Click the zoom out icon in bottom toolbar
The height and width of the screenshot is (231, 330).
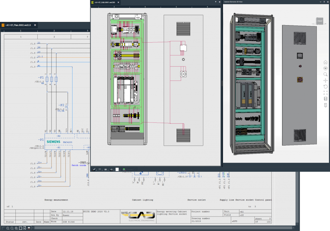point(12,228)
